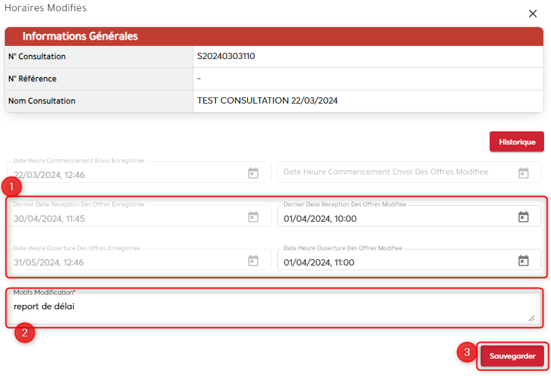The height and width of the screenshot is (376, 551).
Task: Click the TEST CONSULTATION 22/03/2024 name value
Action: coord(267,101)
